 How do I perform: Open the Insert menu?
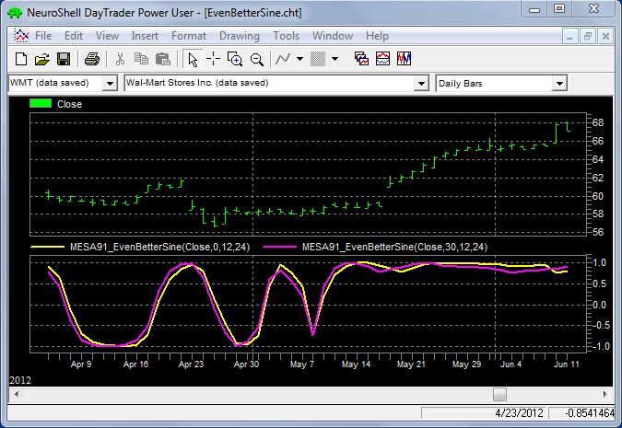click(x=145, y=36)
